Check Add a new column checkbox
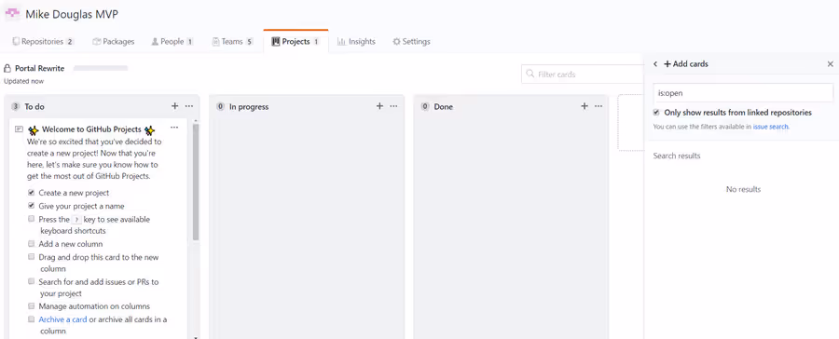This screenshot has width=839, height=339. [32, 244]
